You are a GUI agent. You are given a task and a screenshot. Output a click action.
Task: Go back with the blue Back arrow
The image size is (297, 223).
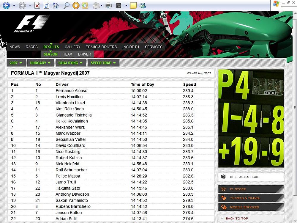click(x=6, y=5)
